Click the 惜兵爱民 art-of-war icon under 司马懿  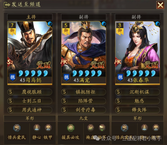17,128
